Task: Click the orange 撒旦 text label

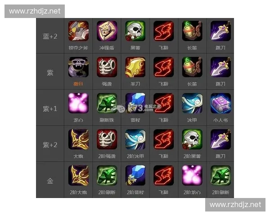Action: coord(78,84)
